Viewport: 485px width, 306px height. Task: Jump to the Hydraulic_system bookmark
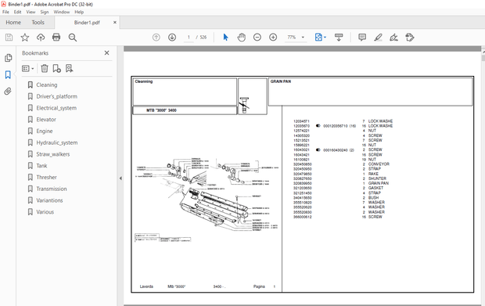[x=57, y=142]
